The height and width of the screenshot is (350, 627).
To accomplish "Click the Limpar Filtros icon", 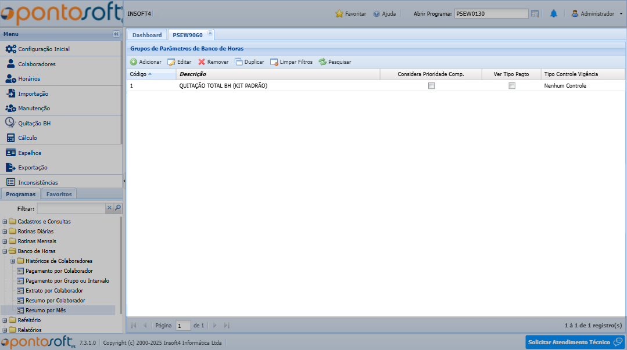I will tap(274, 62).
